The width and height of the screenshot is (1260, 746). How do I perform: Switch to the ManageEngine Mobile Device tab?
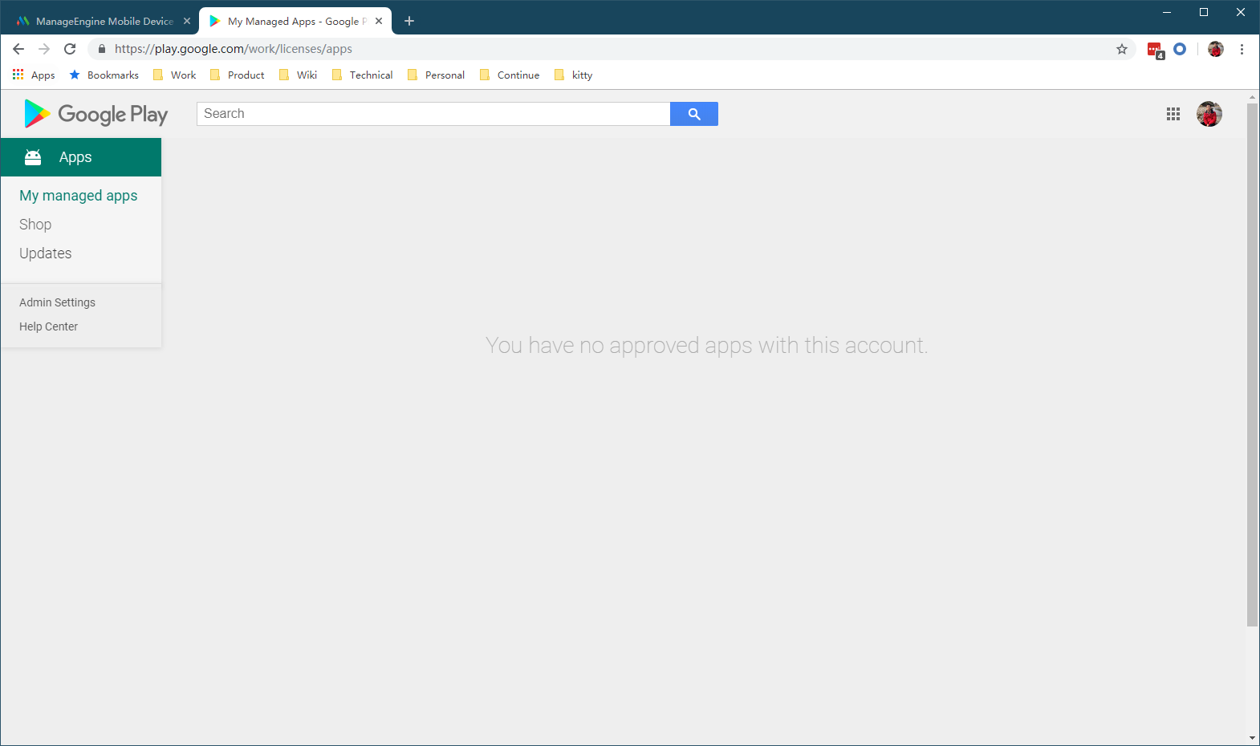point(103,21)
